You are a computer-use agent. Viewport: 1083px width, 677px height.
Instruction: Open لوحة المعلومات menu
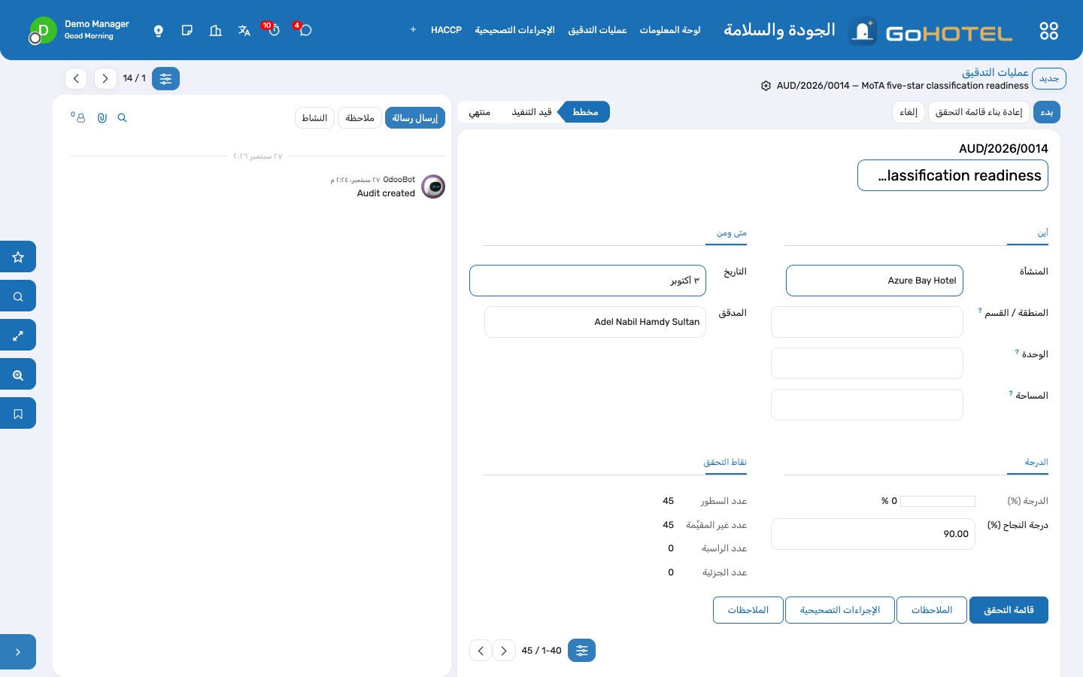click(670, 30)
